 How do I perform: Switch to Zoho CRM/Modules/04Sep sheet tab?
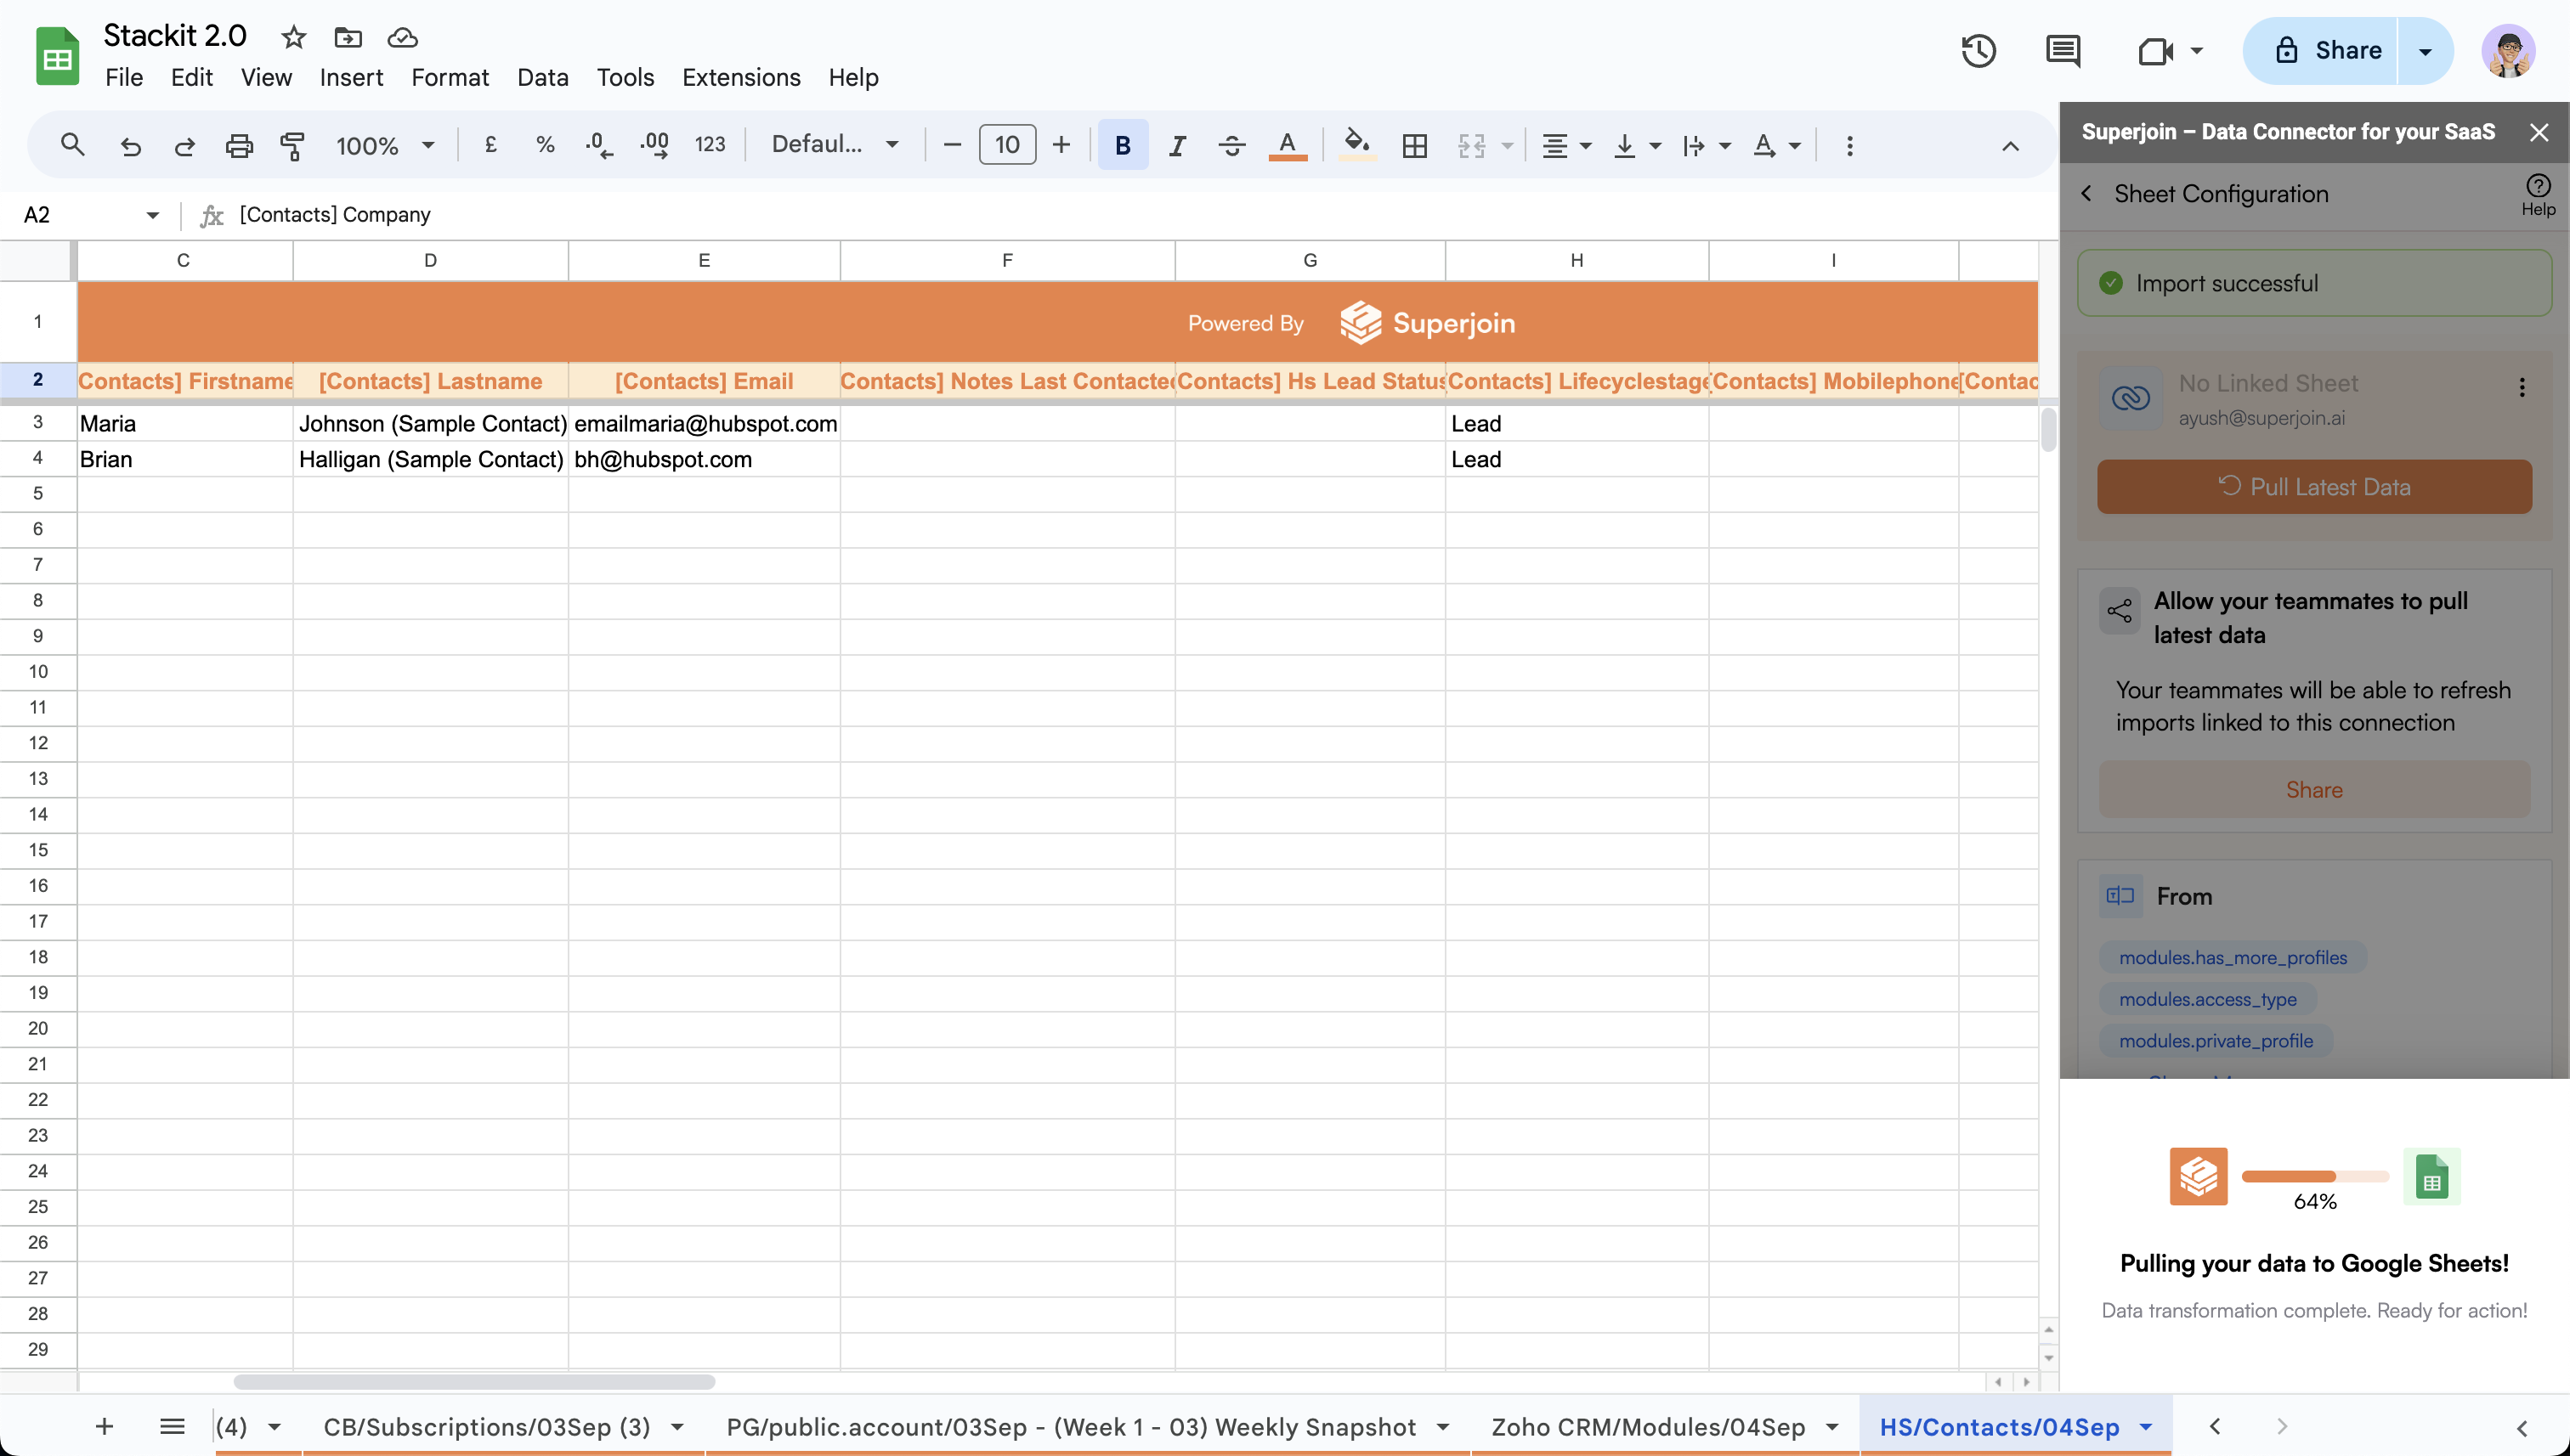(x=1647, y=1427)
